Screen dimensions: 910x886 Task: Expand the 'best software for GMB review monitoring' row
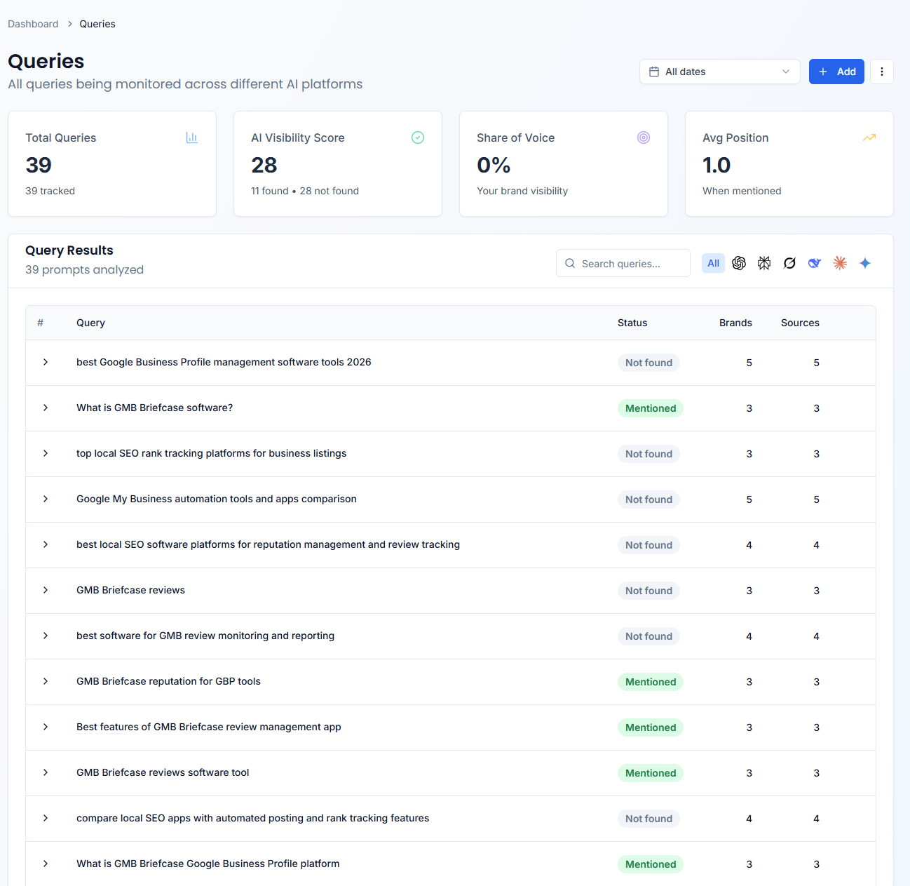[x=46, y=636]
